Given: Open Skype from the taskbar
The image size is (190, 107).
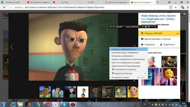Looking at the screenshot, I should pos(64,104).
